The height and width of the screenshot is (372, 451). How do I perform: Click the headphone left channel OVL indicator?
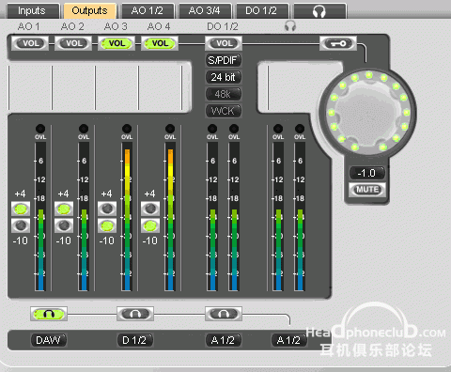click(x=278, y=129)
